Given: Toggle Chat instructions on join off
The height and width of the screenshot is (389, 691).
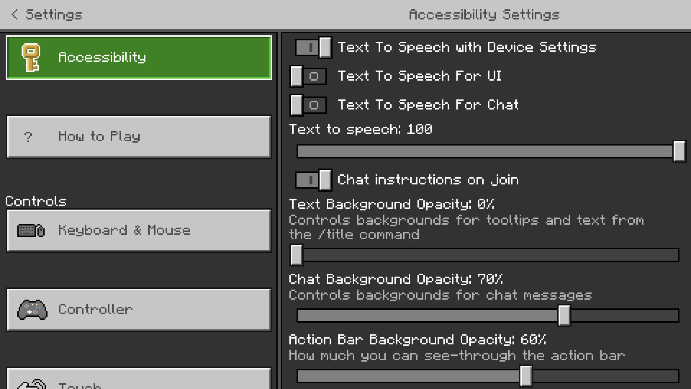Looking at the screenshot, I should point(313,180).
